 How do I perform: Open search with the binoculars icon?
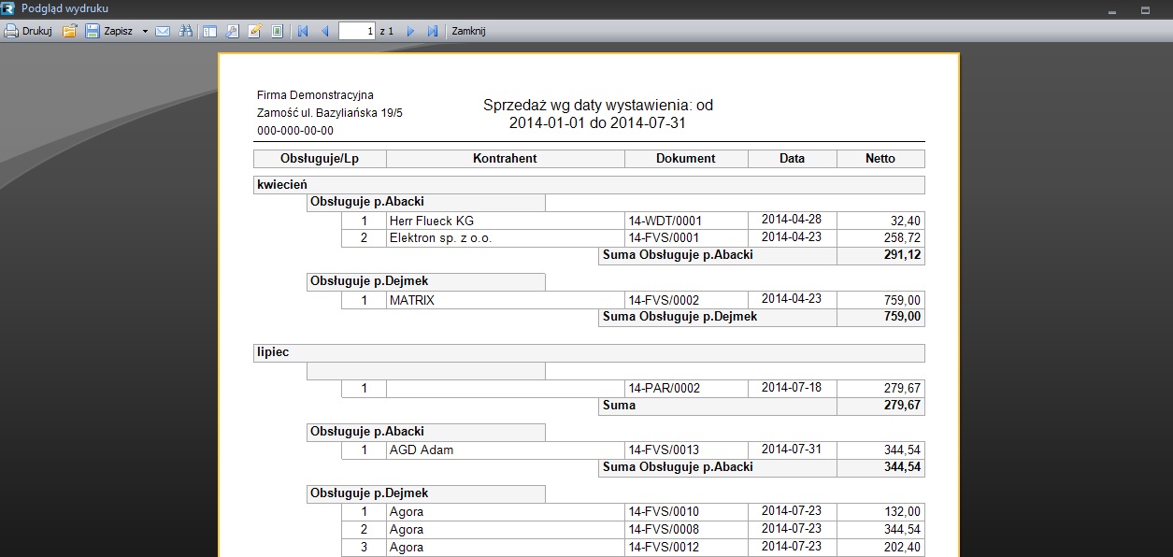186,31
